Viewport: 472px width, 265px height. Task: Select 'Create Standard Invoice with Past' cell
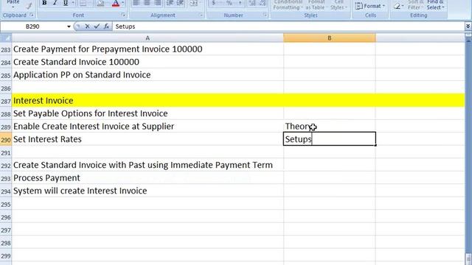pos(147,165)
